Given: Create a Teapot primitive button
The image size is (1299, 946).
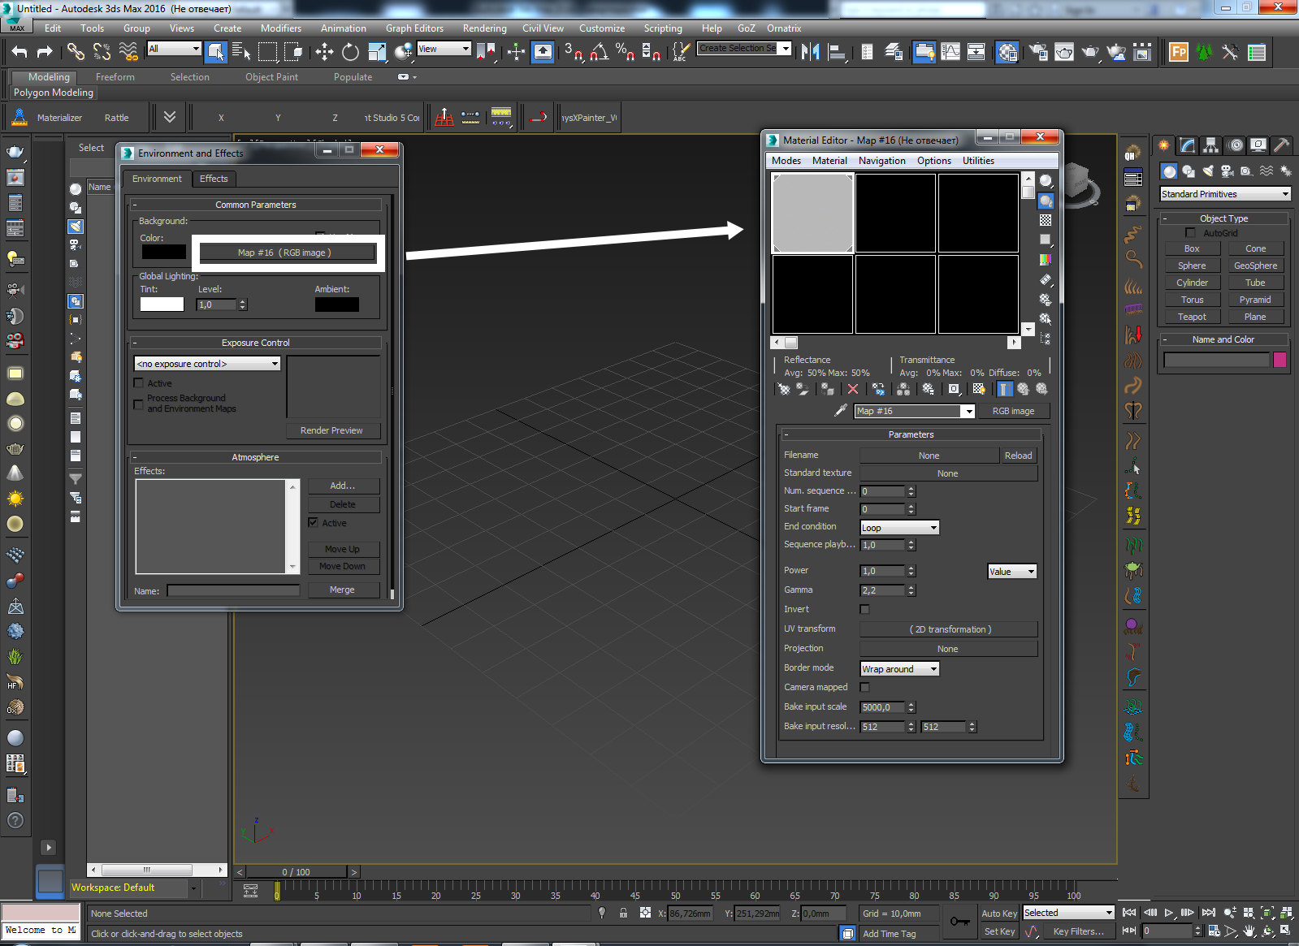Looking at the screenshot, I should (1192, 317).
